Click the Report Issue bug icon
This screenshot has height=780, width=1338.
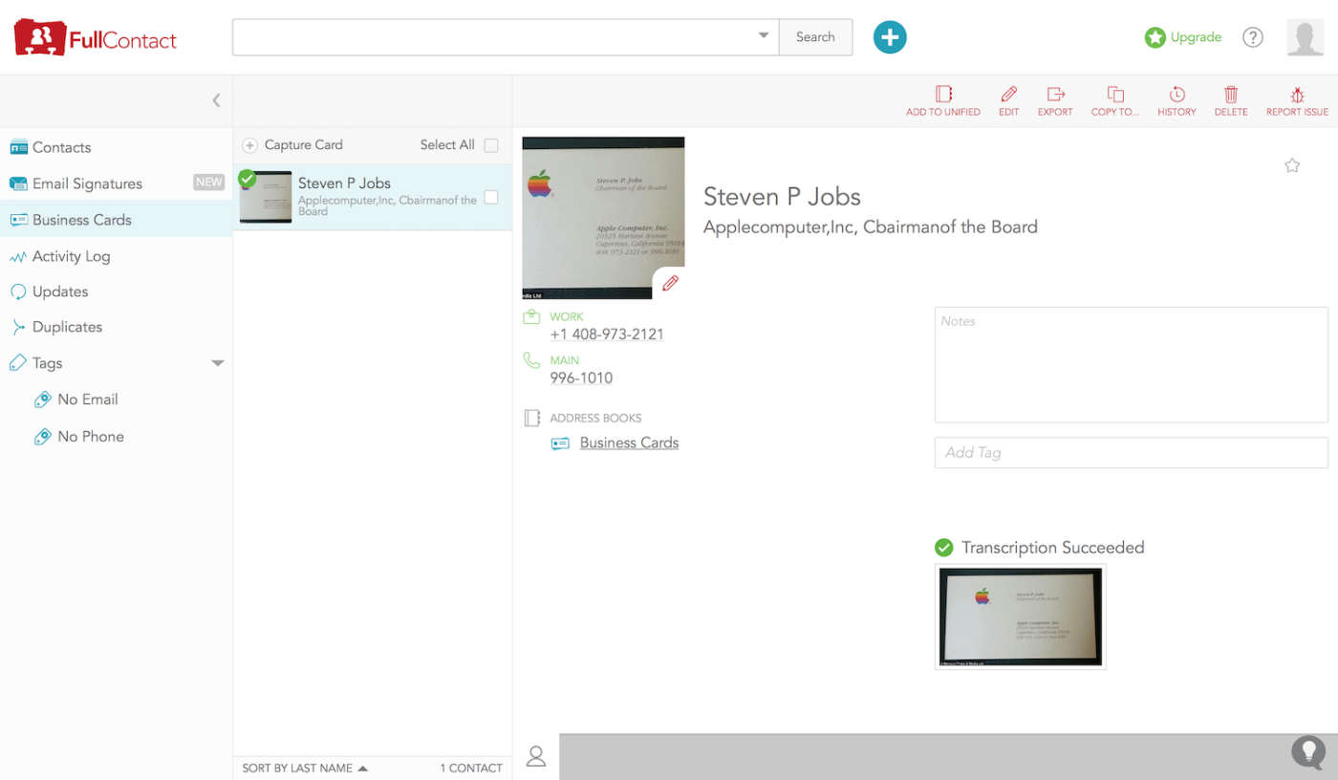(x=1297, y=100)
